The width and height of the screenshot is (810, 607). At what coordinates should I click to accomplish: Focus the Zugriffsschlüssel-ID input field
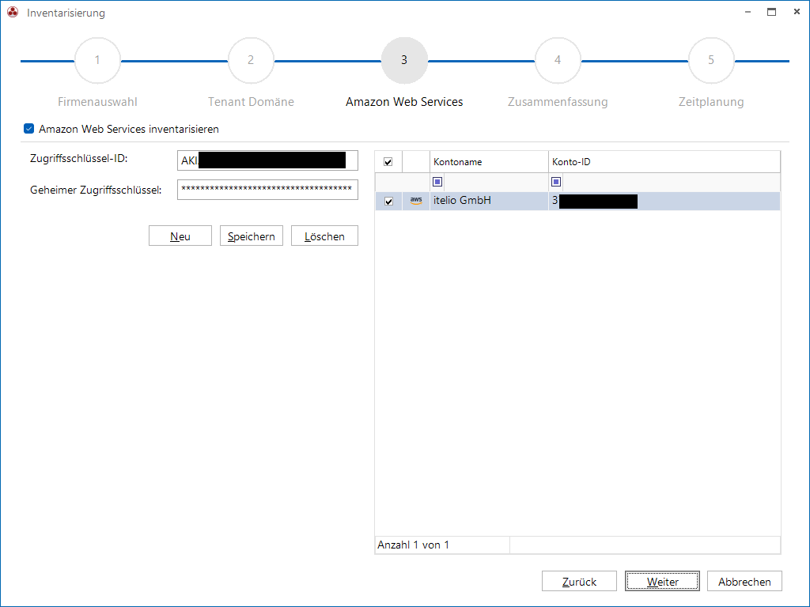267,160
